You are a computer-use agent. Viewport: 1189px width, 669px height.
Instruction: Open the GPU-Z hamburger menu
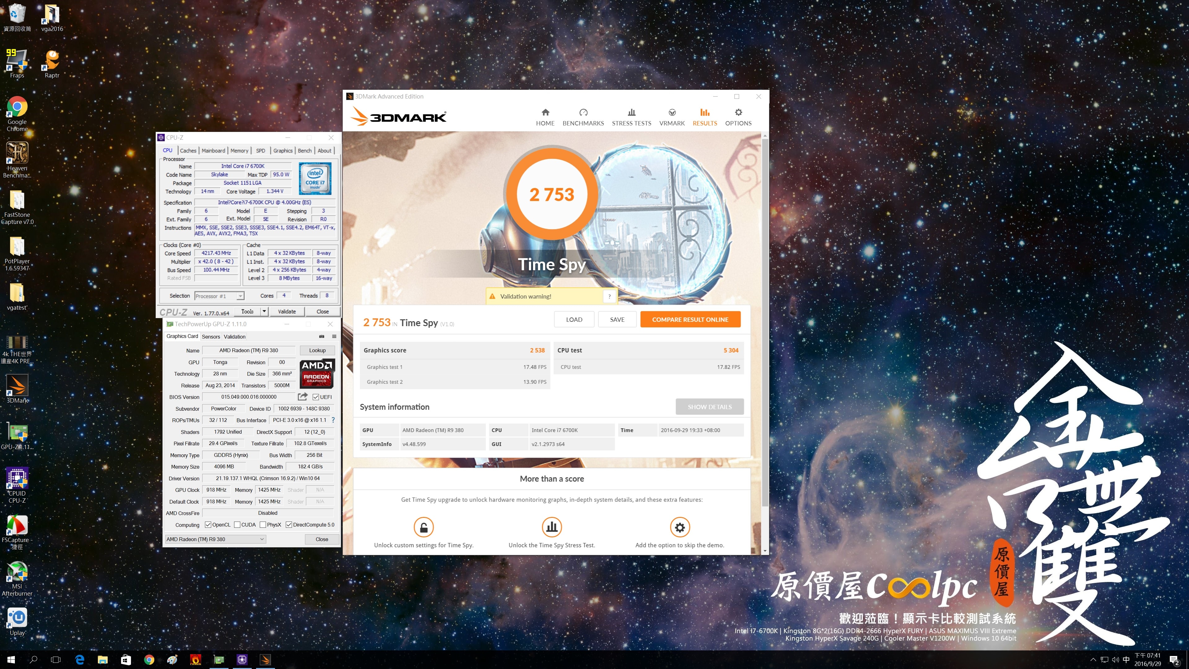click(334, 337)
